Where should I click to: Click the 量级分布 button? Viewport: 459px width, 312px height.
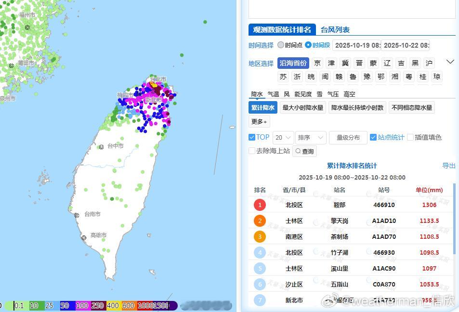pyautogui.click(x=348, y=138)
